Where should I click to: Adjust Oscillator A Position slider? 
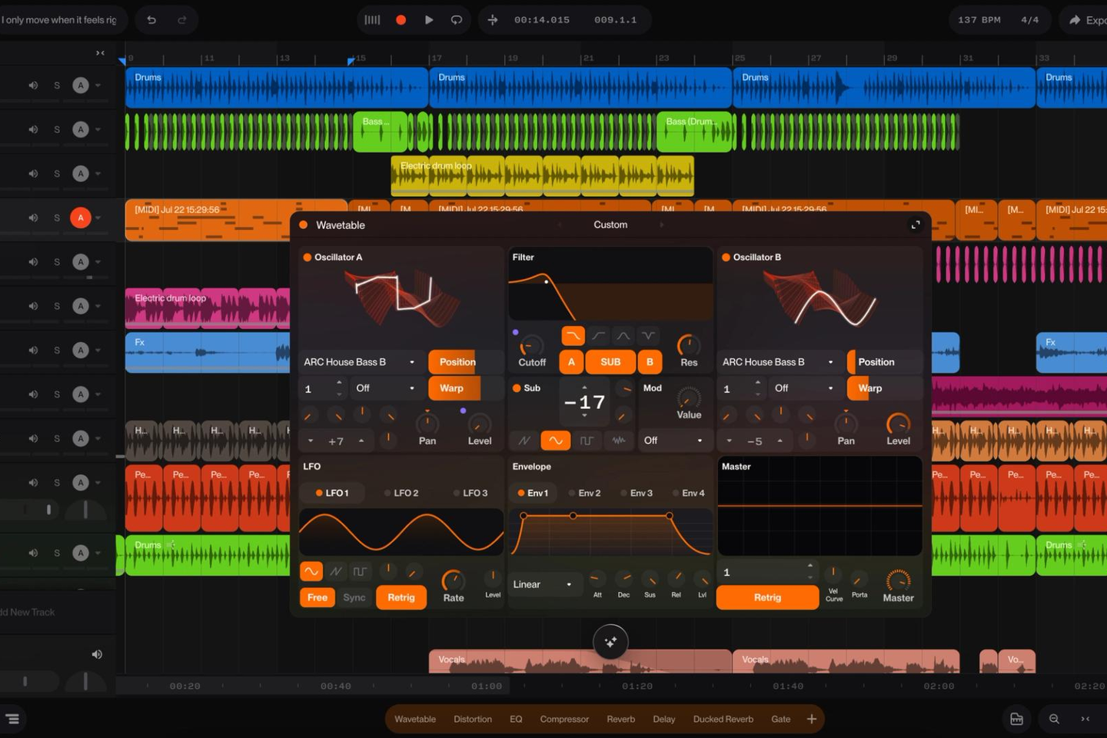(466, 362)
